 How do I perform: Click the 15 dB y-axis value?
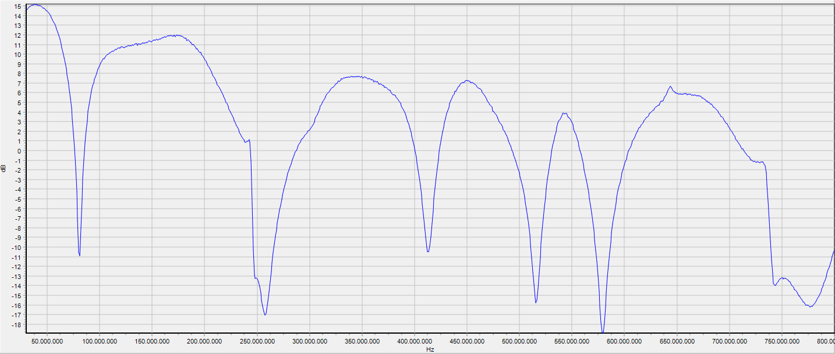(18, 6)
